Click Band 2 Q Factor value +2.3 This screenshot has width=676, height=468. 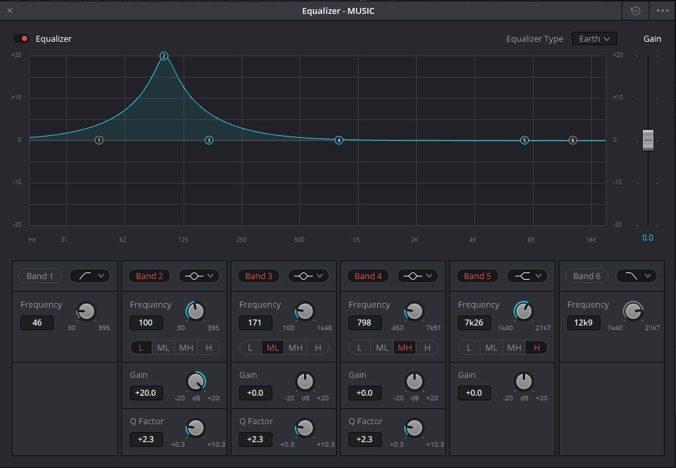tap(146, 439)
